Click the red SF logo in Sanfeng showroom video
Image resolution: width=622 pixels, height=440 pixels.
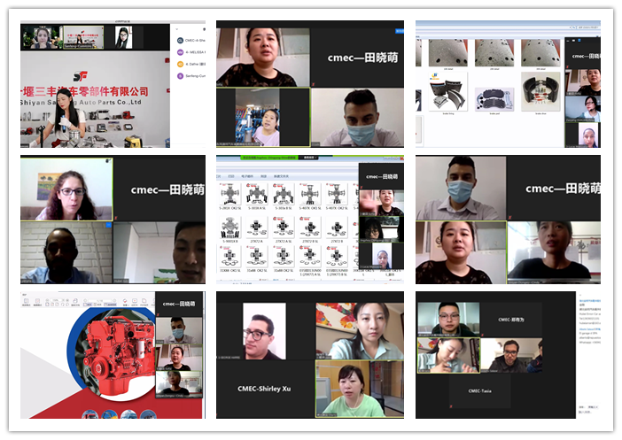click(x=81, y=76)
